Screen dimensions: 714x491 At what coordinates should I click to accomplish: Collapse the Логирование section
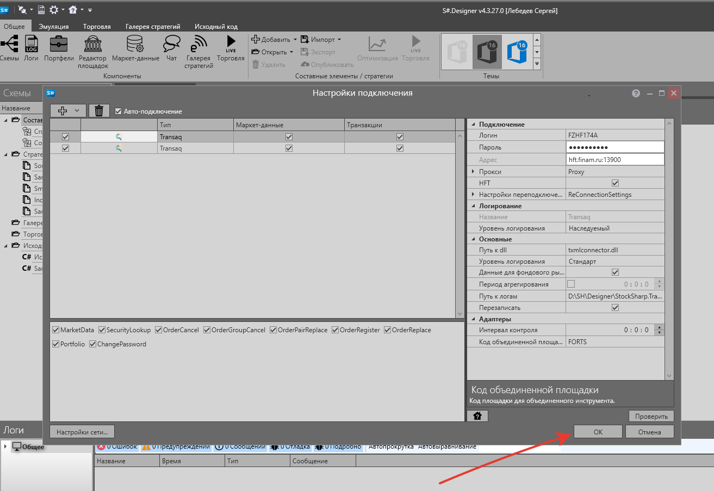tap(473, 206)
